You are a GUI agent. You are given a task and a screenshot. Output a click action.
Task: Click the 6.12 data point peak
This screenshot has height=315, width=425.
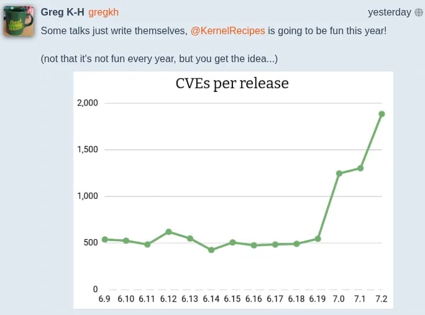(168, 232)
